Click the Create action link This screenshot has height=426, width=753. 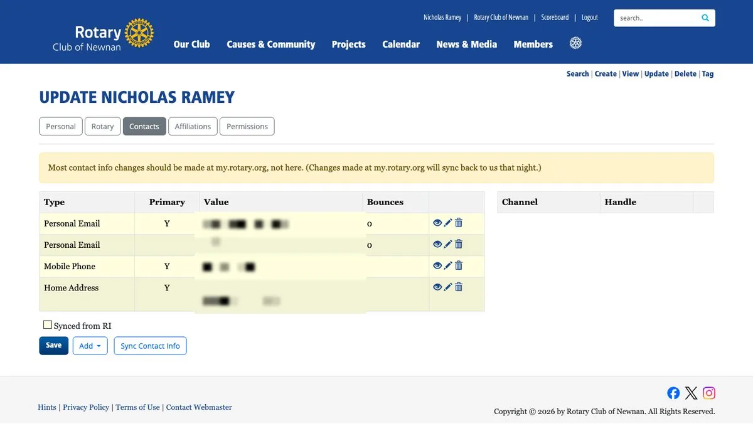point(606,73)
